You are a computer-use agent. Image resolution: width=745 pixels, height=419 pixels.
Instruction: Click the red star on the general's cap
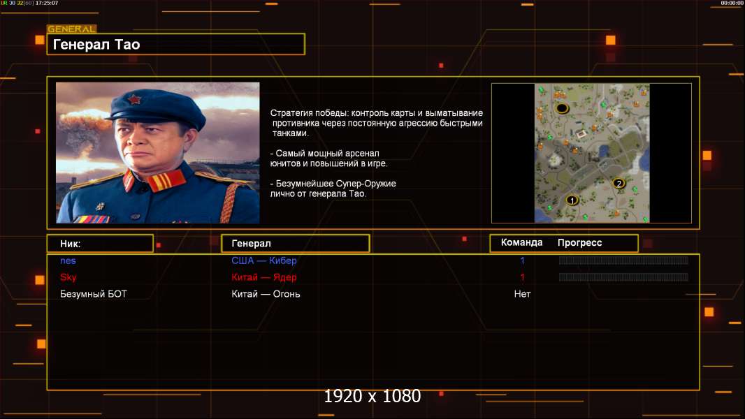pos(134,99)
